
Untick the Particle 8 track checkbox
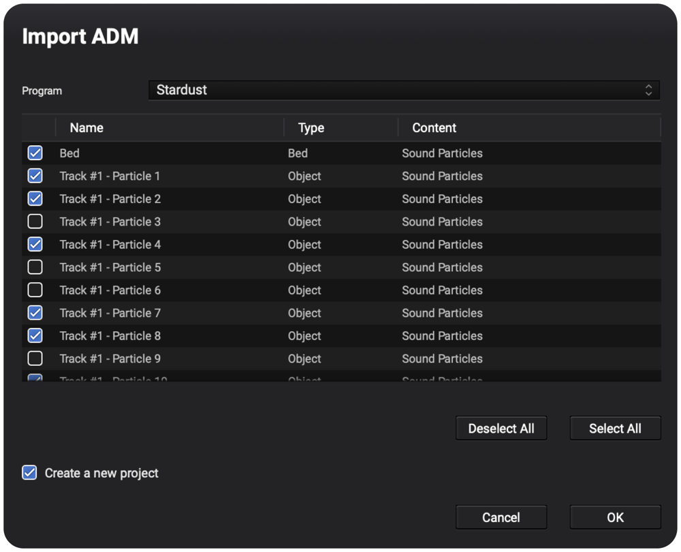pos(35,336)
